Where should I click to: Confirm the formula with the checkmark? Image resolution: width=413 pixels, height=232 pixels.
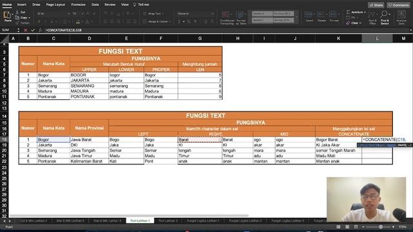pyautogui.click(x=33, y=30)
